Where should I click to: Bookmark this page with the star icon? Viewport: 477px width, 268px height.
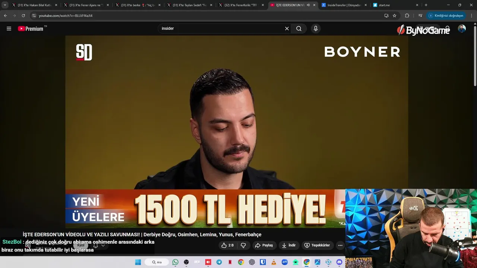pyautogui.click(x=395, y=16)
